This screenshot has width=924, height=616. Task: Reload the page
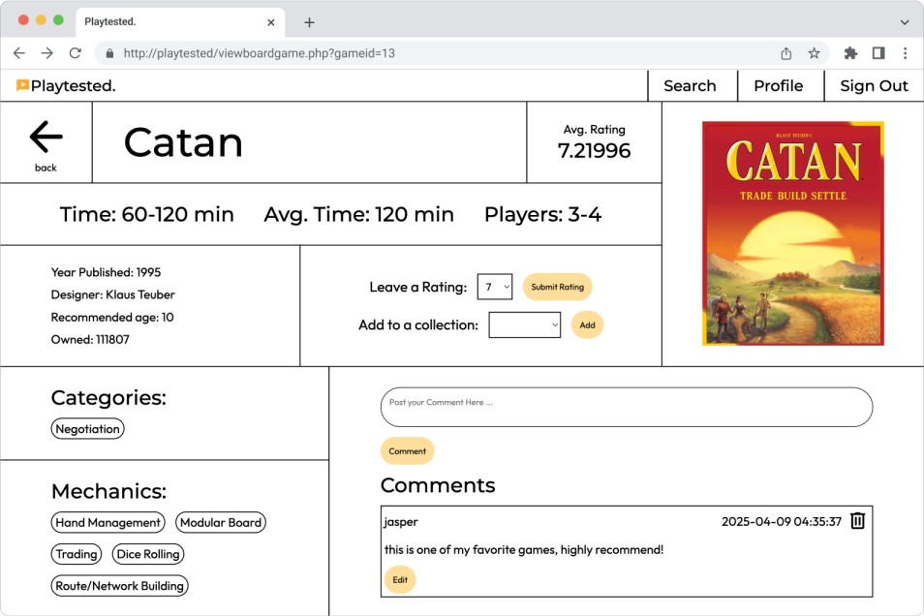click(x=75, y=53)
